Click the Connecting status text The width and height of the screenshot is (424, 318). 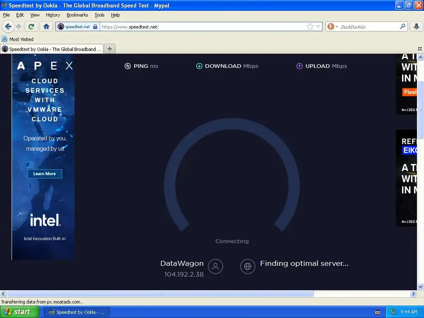click(x=232, y=241)
